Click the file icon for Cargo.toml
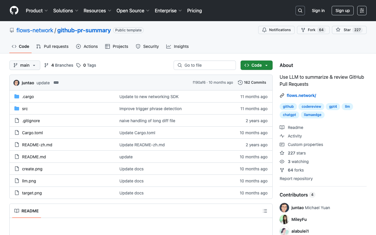 click(x=17, y=133)
